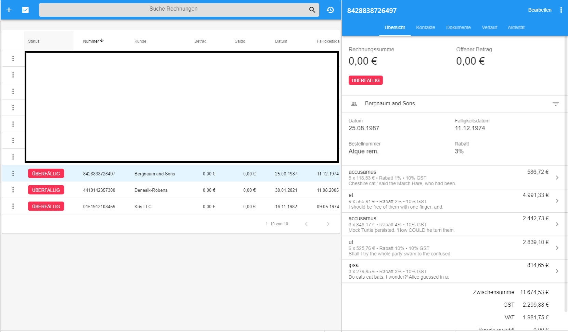Open row actions for invoice 4410142357300
This screenshot has width=568, height=332.
point(13,190)
